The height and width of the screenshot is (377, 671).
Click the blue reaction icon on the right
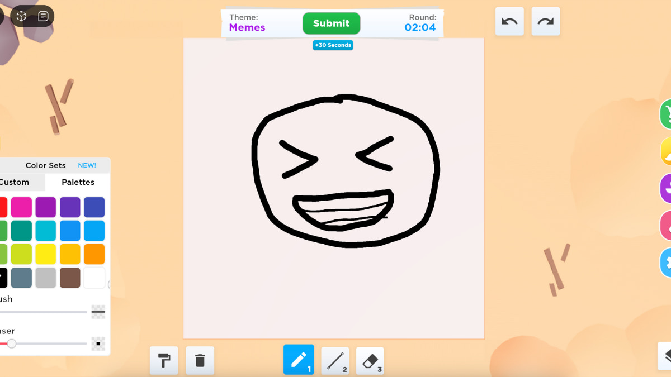point(667,263)
